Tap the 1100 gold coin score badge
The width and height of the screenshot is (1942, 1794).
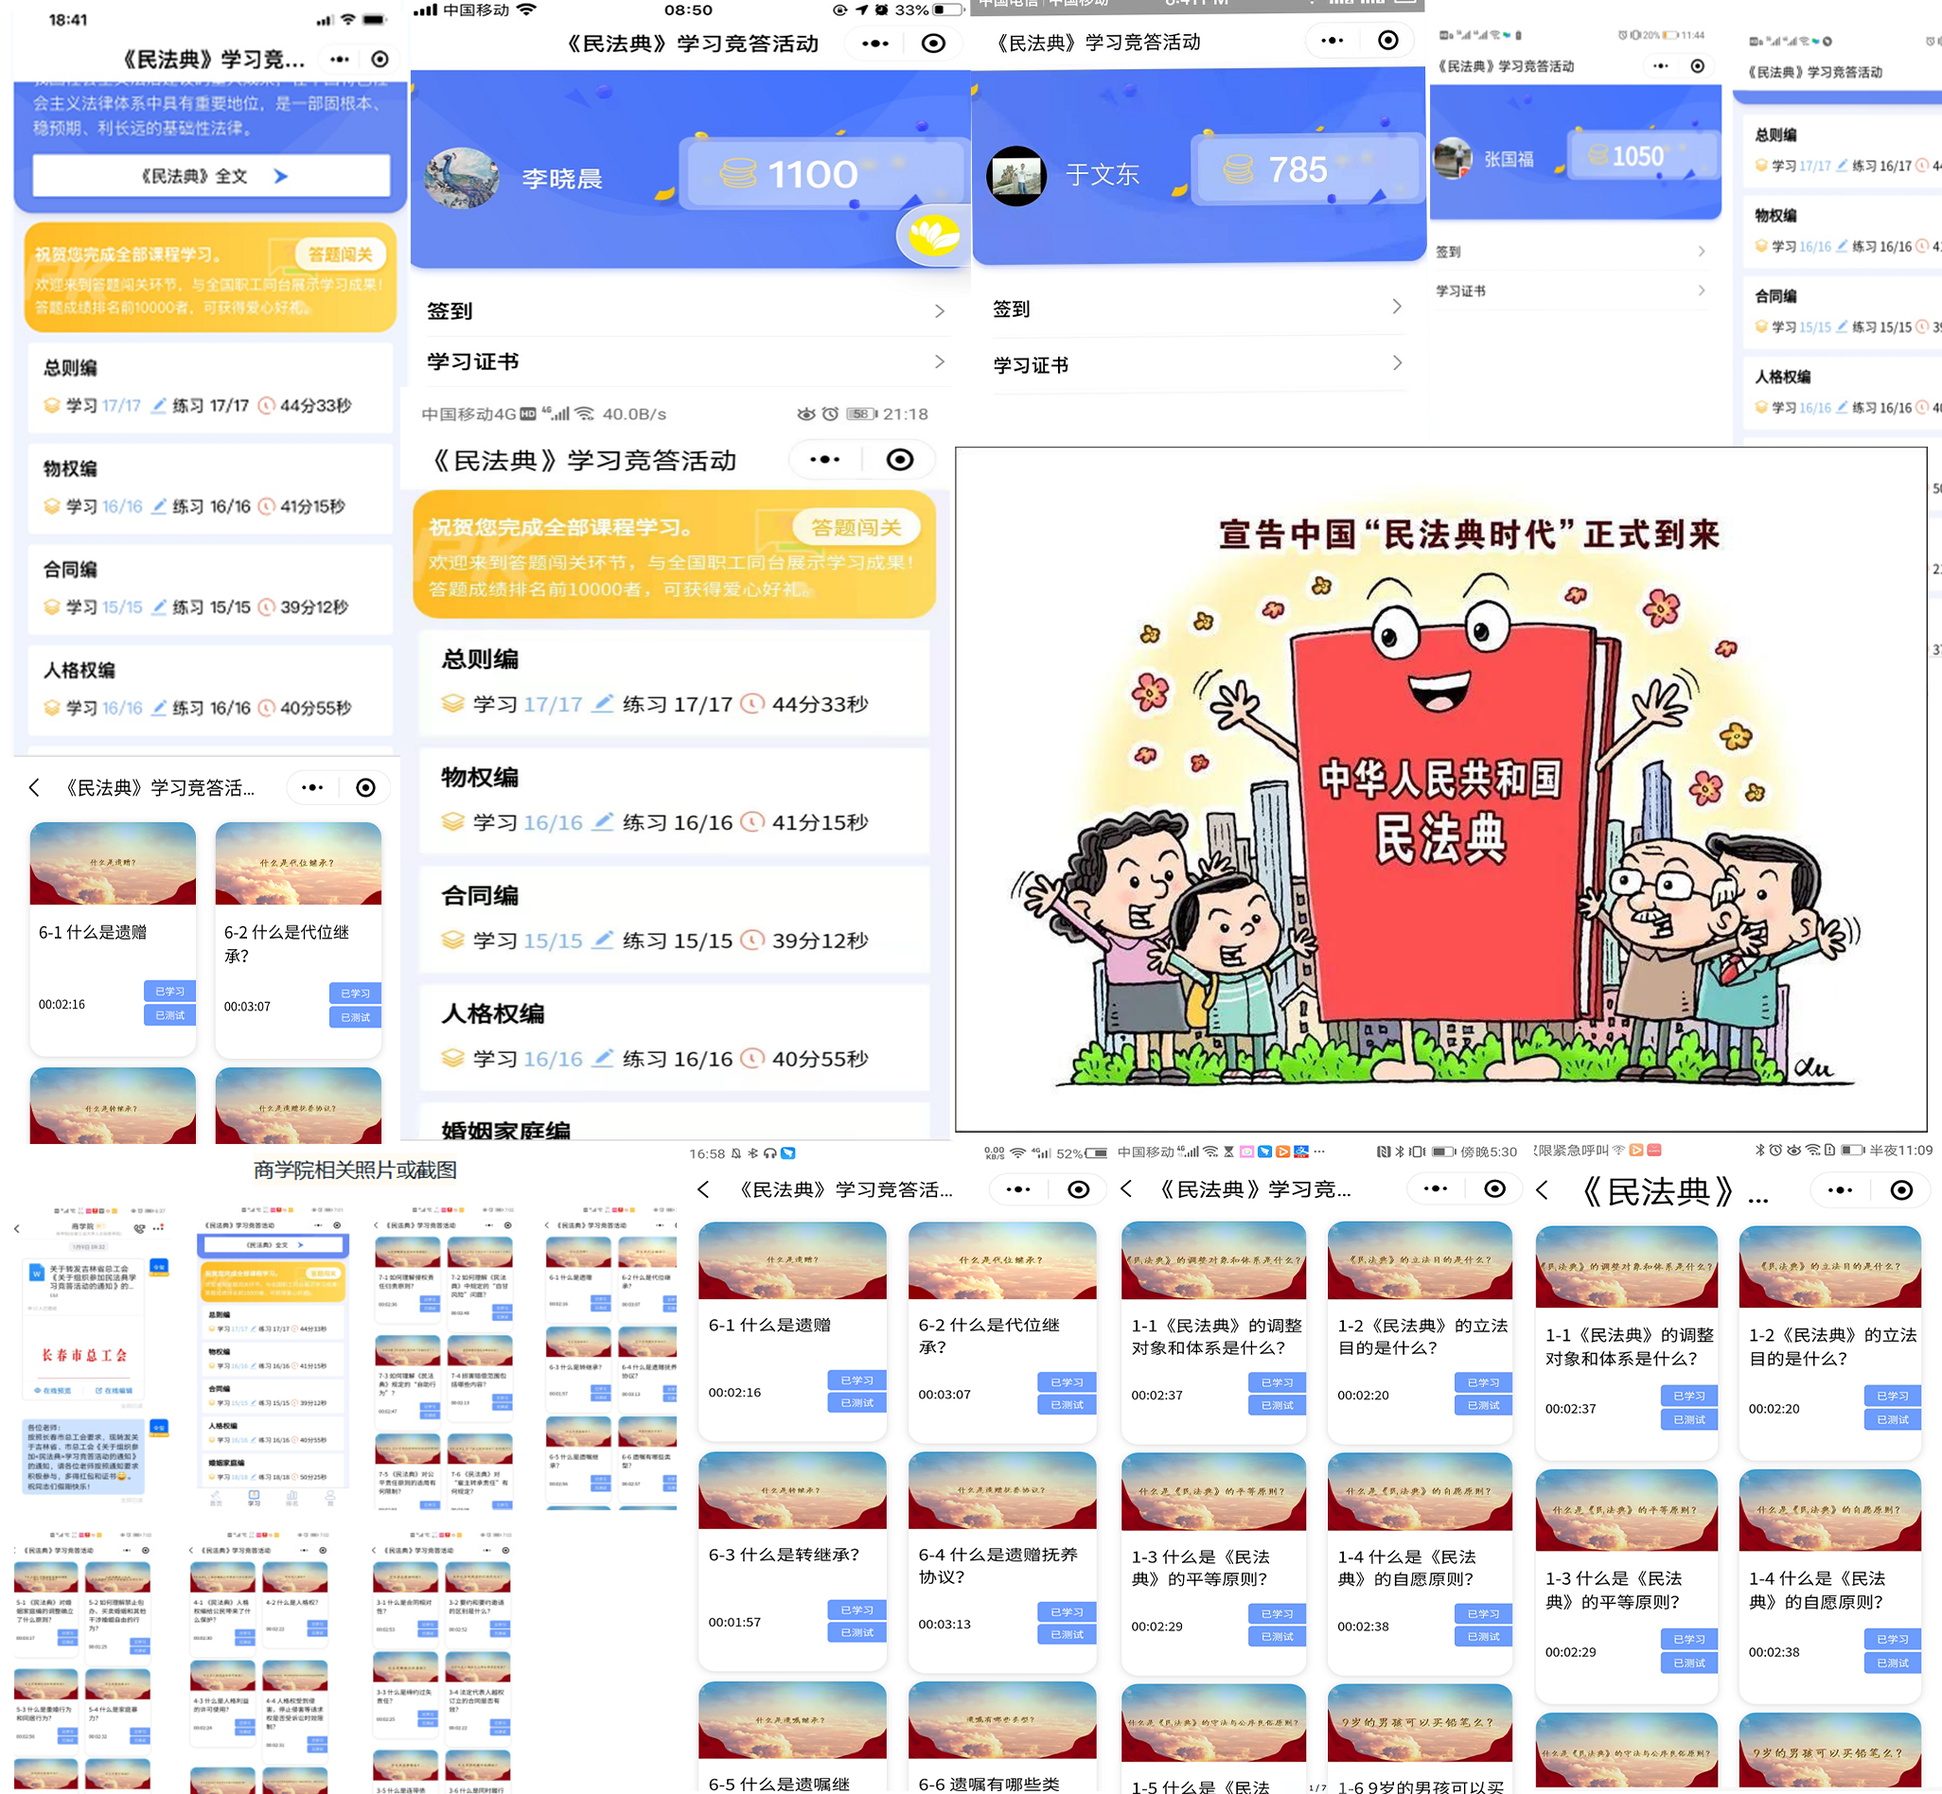coord(821,175)
